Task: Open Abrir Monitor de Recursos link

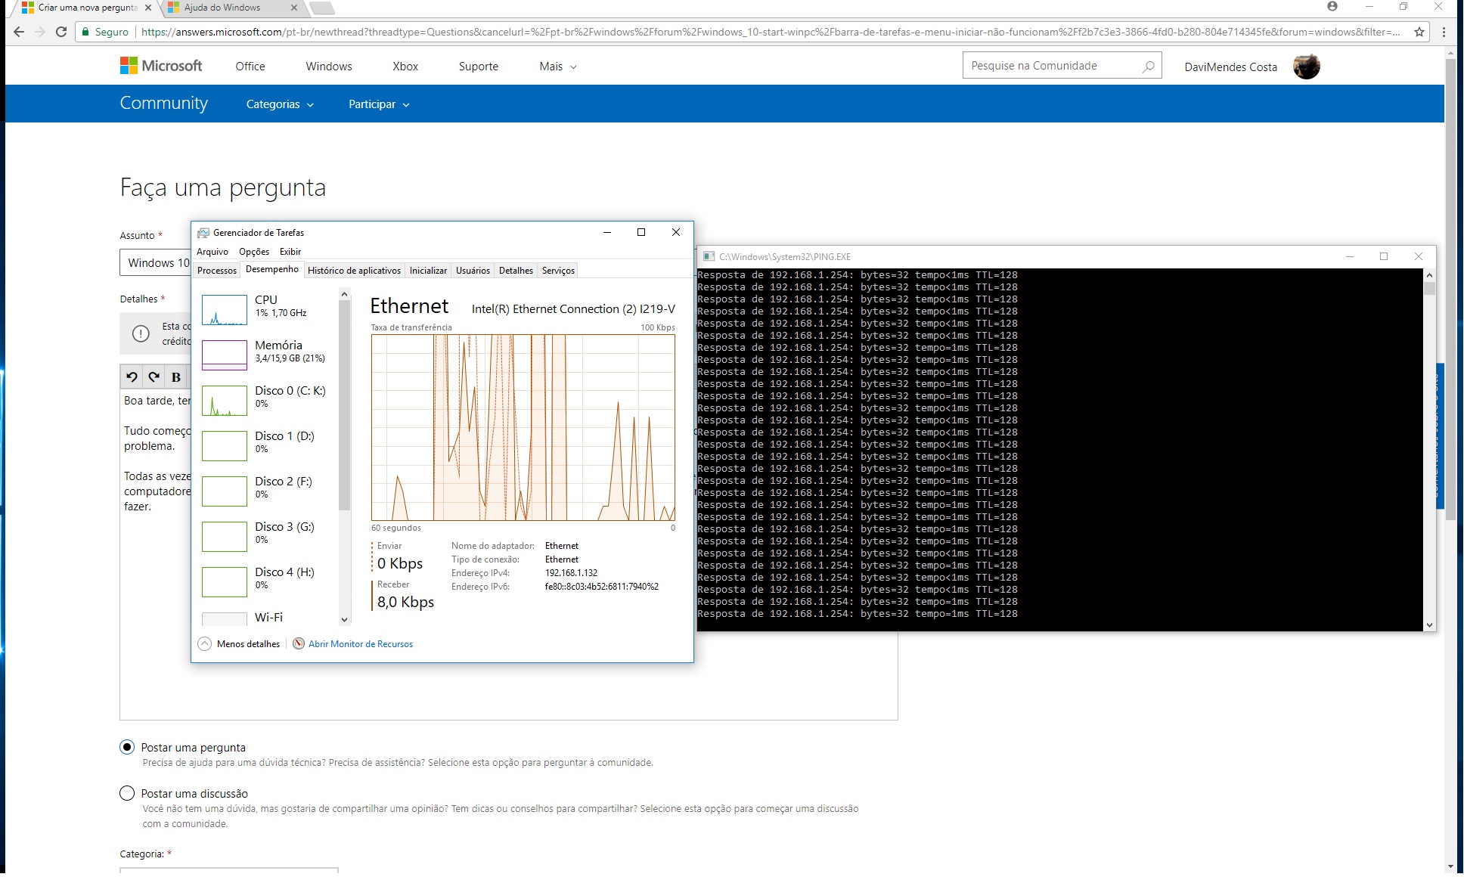Action: coord(360,644)
